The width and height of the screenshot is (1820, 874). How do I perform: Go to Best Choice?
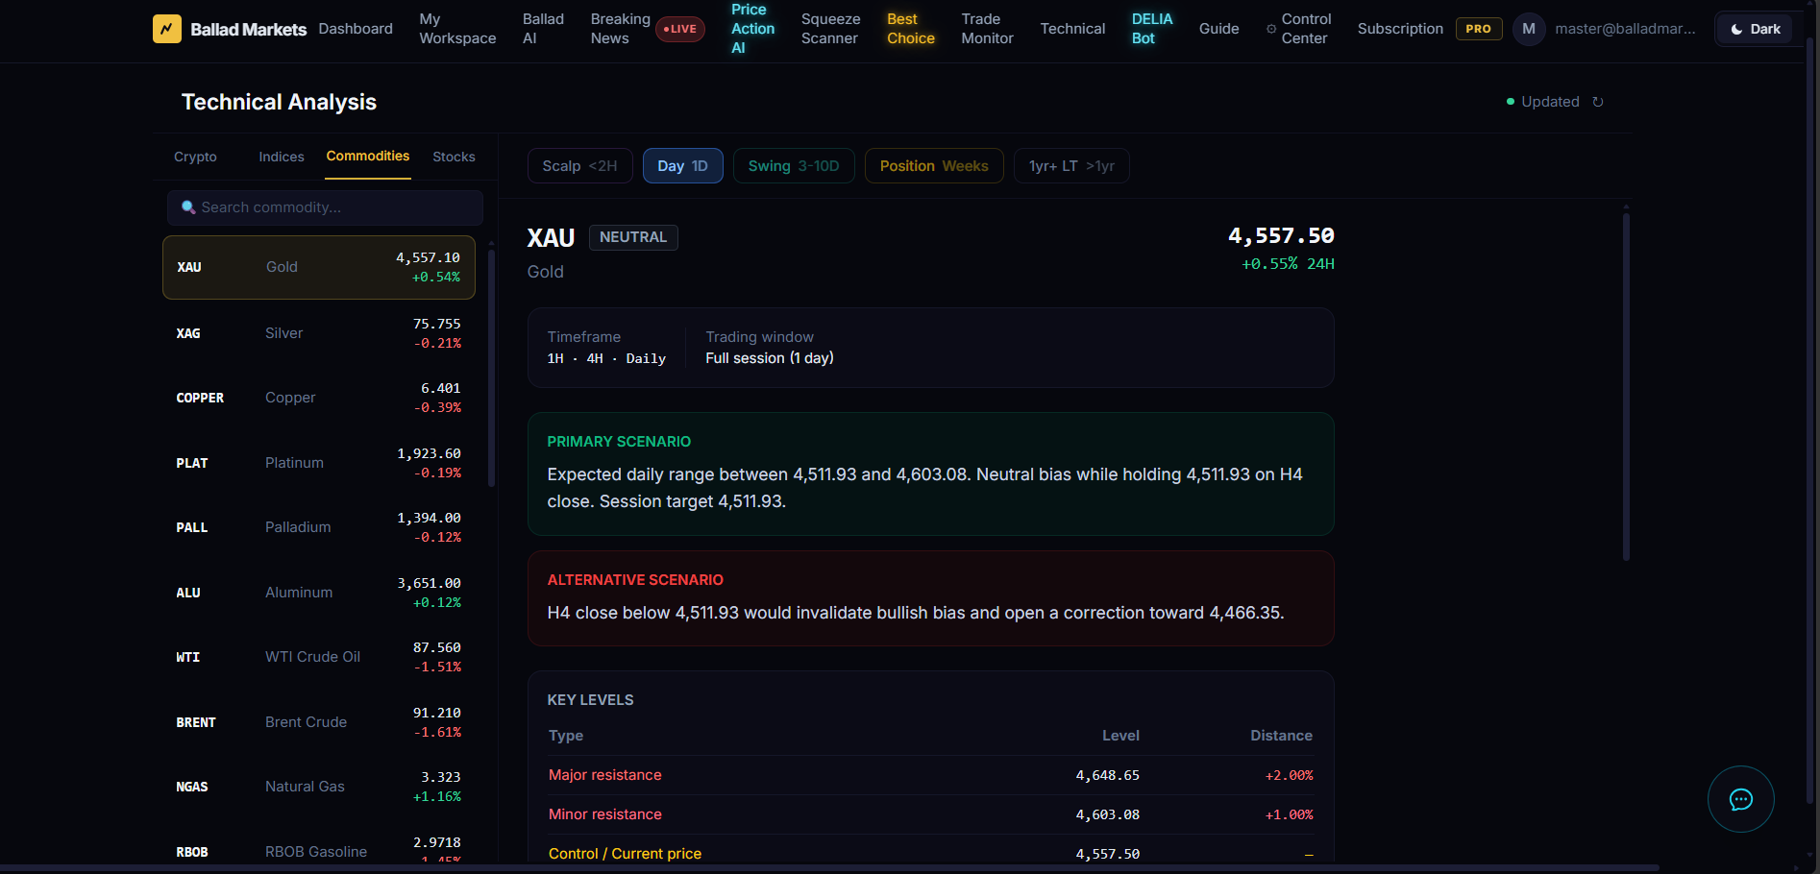coord(910,29)
